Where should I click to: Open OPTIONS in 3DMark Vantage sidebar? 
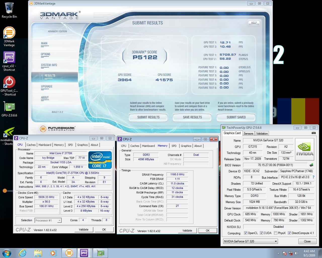[x=46, y=54]
